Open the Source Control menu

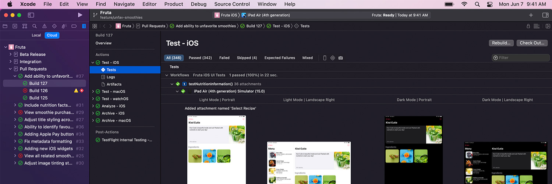point(232,4)
